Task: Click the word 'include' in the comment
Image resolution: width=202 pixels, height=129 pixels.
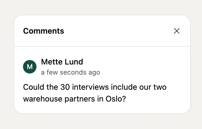Action: click(124, 87)
